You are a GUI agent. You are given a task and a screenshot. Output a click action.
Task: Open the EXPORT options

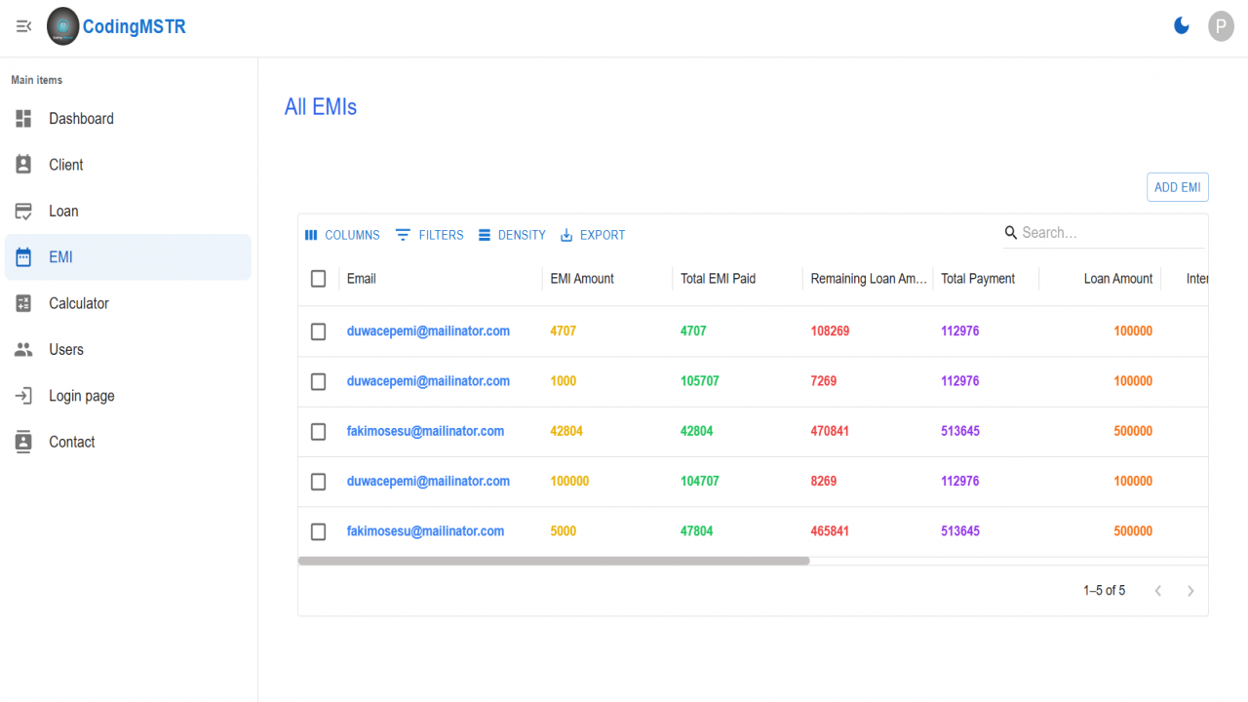click(593, 235)
